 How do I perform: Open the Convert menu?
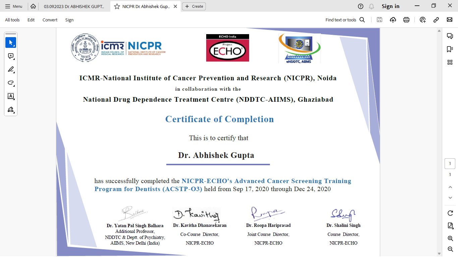(50, 20)
